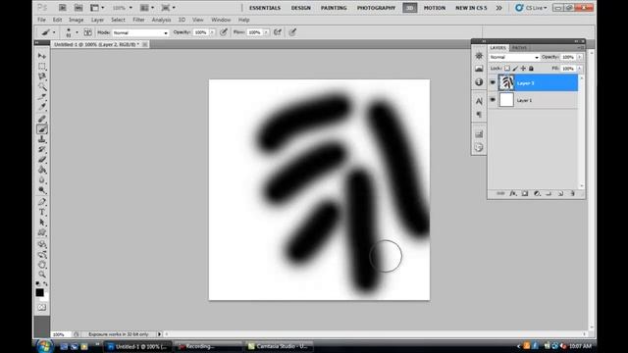The image size is (628, 353).
Task: Select the Eyedropper tool
Action: (x=41, y=107)
